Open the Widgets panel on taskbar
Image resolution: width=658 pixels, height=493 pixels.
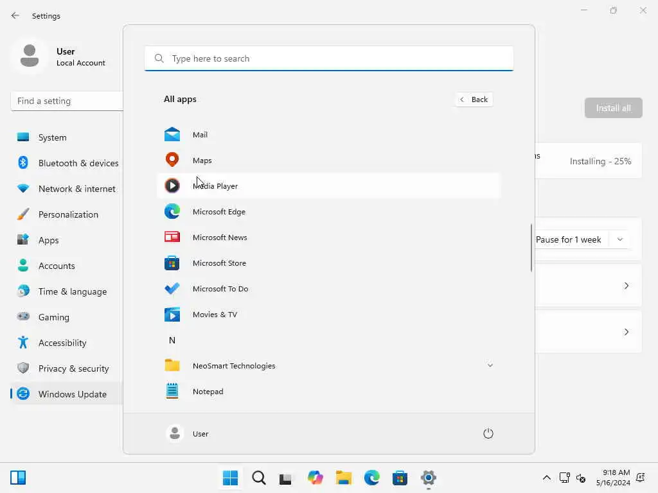coord(18,478)
